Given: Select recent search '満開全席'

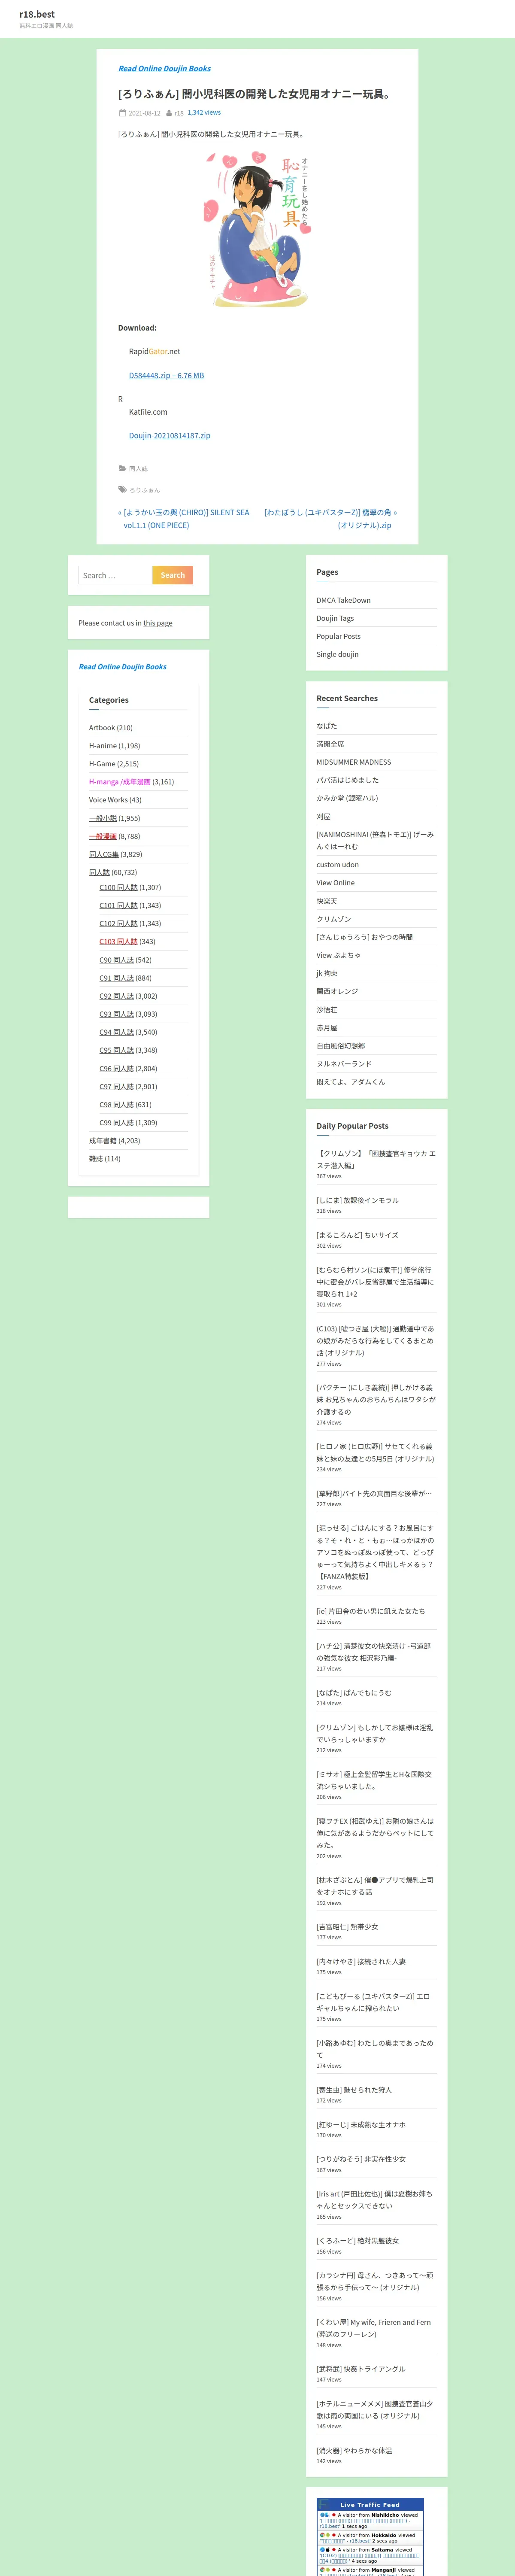Looking at the screenshot, I should (331, 744).
